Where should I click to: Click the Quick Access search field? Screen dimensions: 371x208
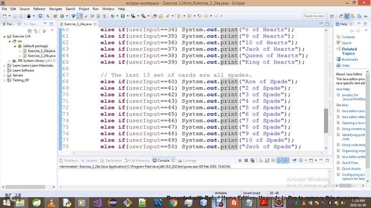(314, 16)
